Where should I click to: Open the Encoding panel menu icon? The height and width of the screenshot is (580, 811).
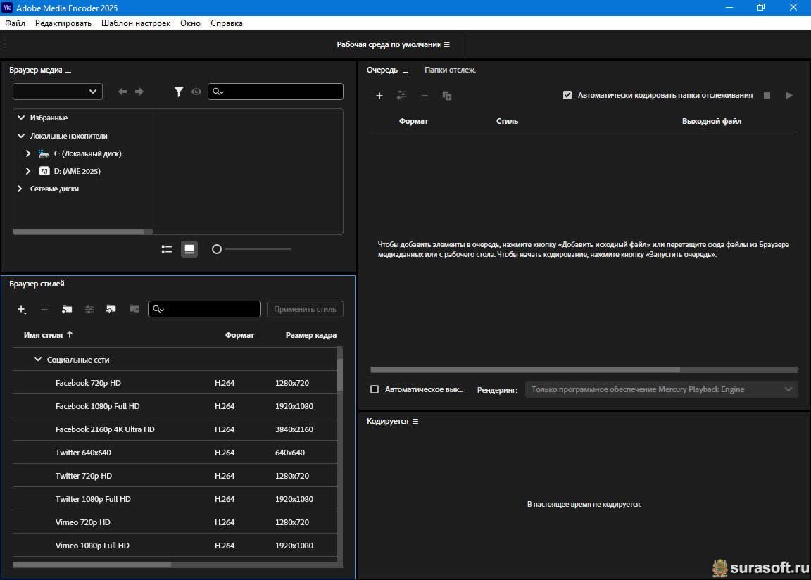coord(415,422)
